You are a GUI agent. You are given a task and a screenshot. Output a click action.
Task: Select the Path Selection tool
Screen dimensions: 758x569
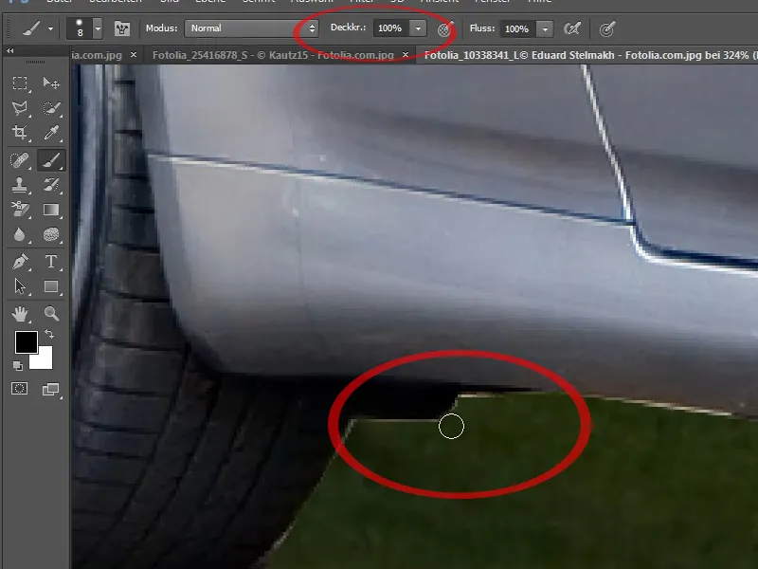20,286
